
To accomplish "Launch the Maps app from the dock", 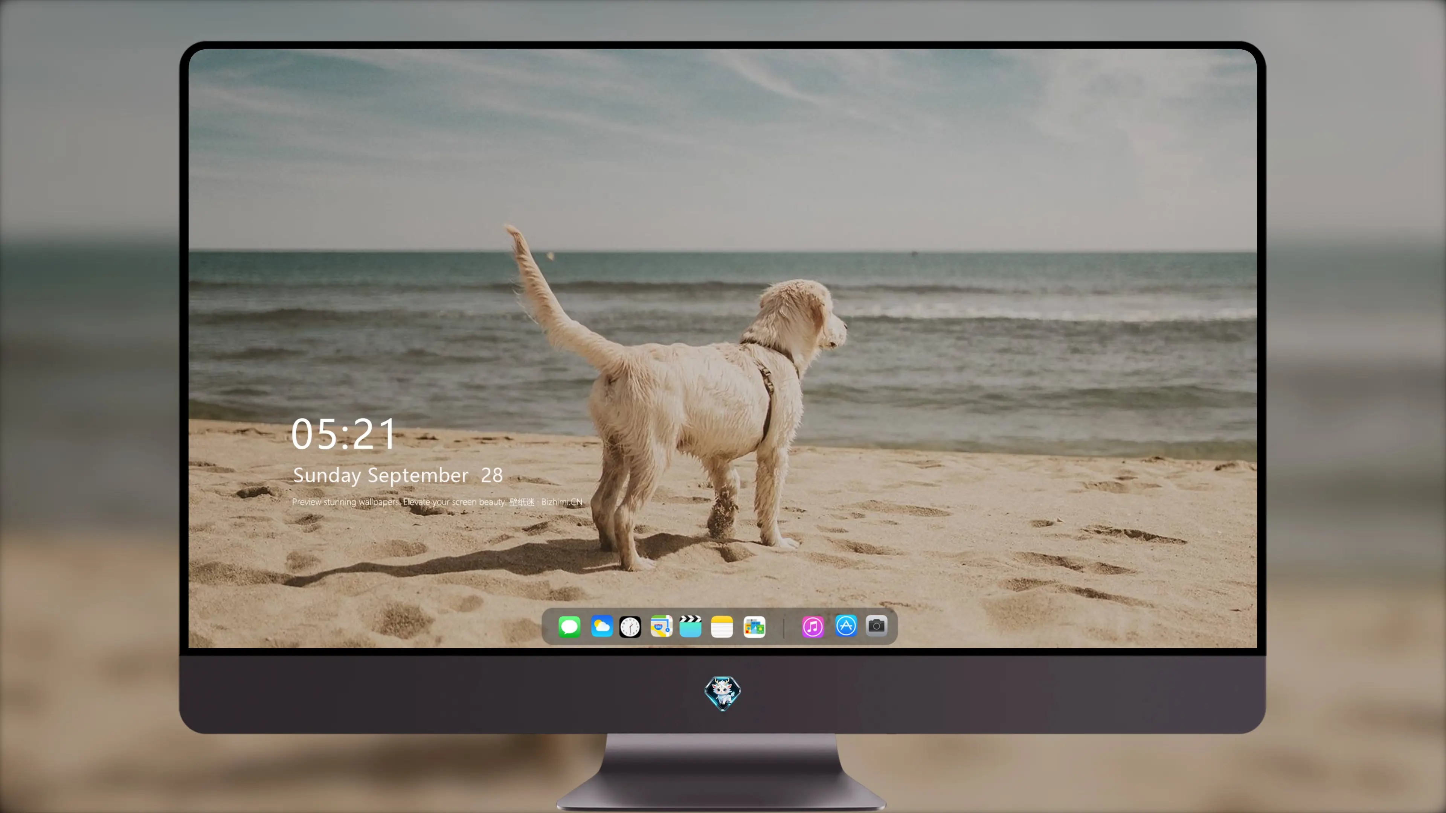I will tap(661, 626).
